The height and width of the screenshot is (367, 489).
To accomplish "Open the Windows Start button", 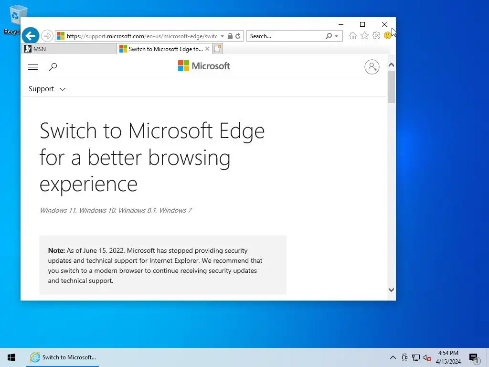I will tap(11, 357).
